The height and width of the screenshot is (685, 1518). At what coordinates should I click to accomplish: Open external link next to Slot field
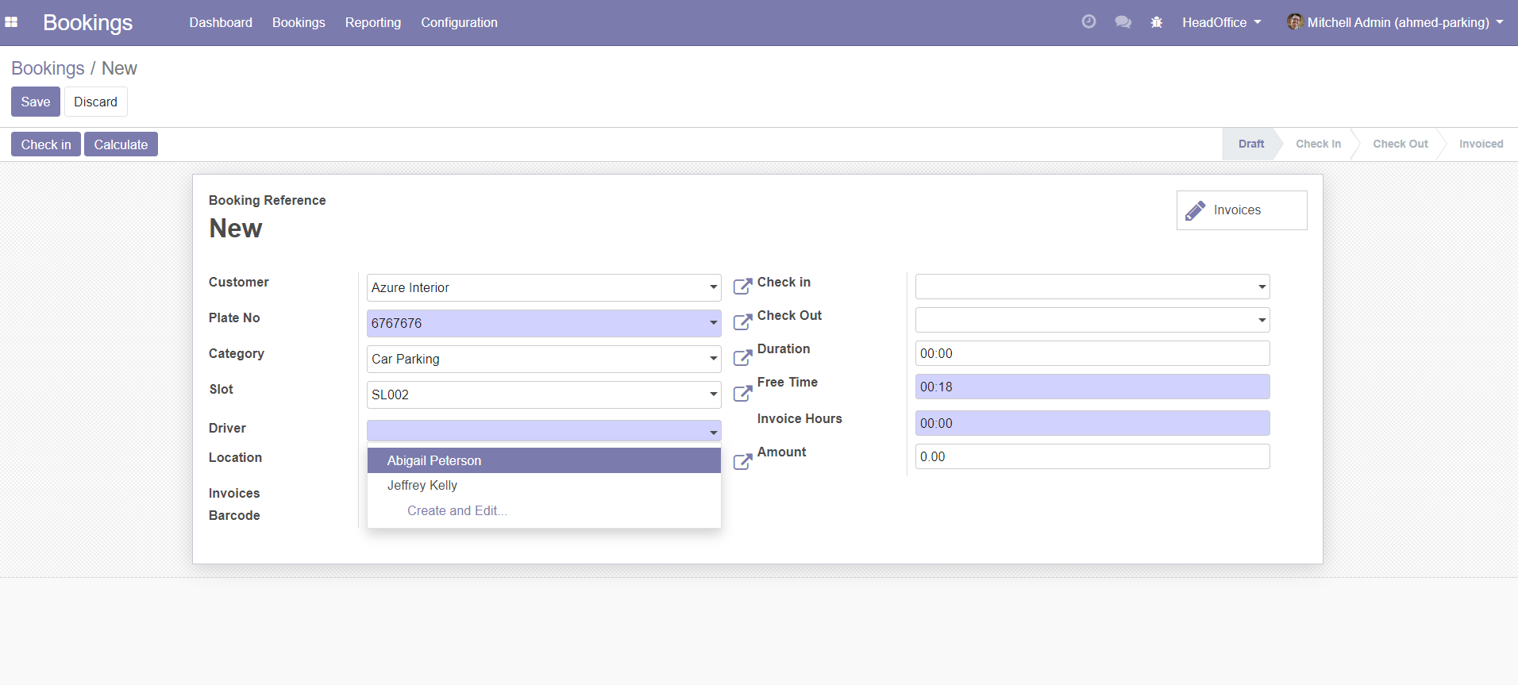pos(742,394)
